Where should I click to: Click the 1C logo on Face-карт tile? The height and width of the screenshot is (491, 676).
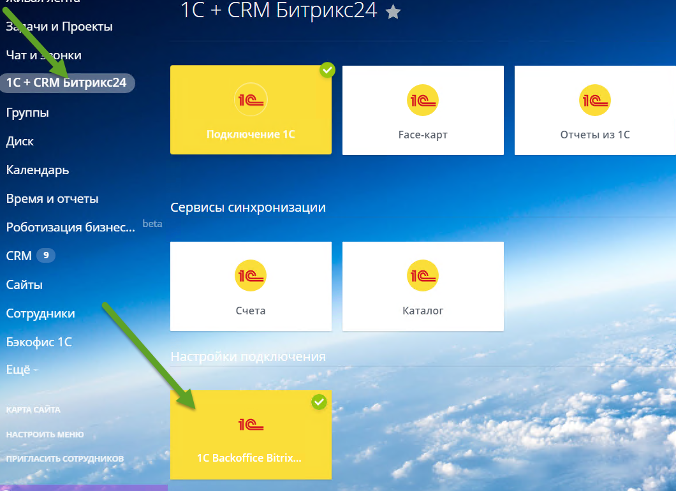(422, 100)
